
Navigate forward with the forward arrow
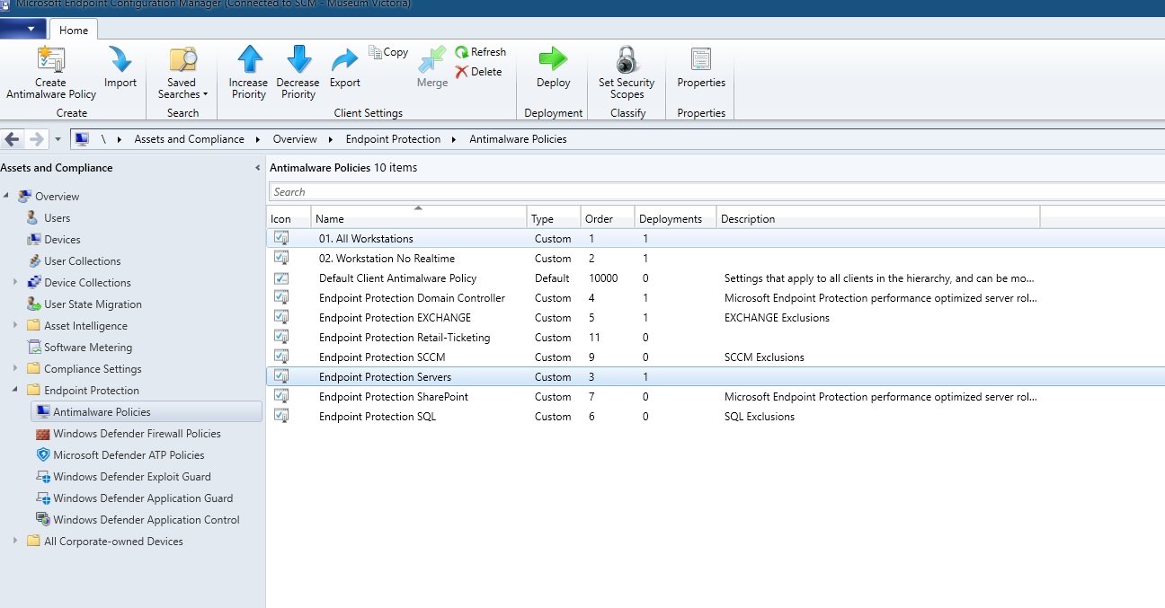[x=37, y=139]
